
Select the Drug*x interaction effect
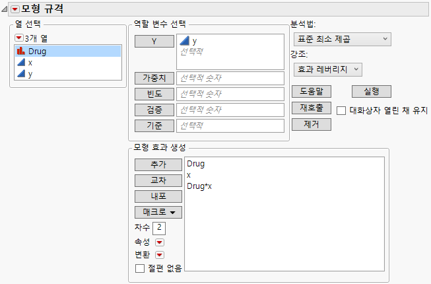point(199,186)
